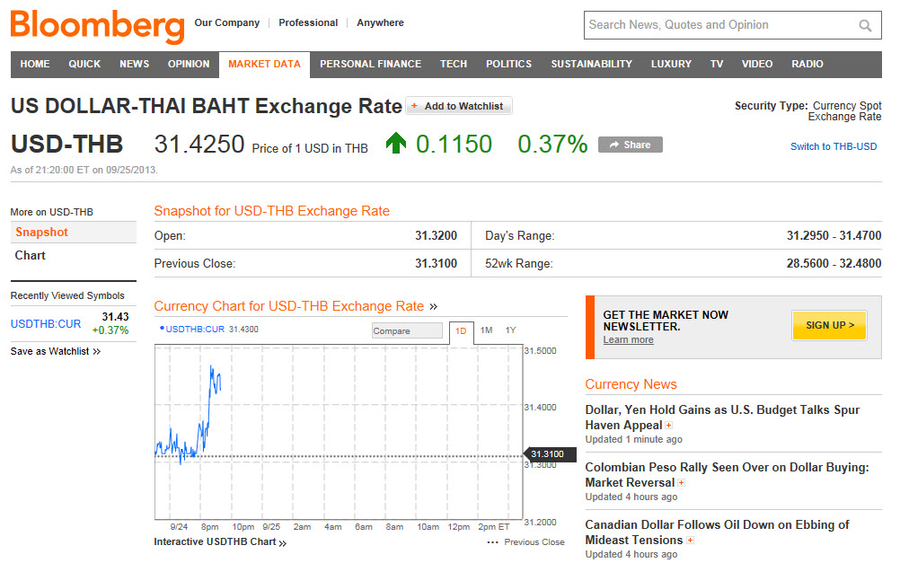
Task: Click the 31.4250 price quote
Action: tap(199, 144)
